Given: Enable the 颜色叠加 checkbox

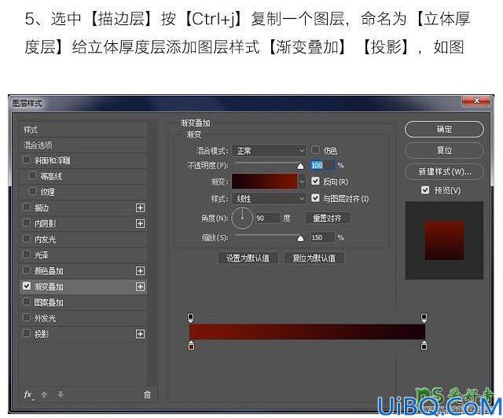Looking at the screenshot, I should point(27,270).
